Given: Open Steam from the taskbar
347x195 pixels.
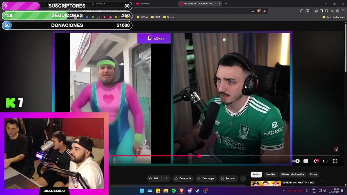Looking at the screenshot, I should (x=197, y=191).
